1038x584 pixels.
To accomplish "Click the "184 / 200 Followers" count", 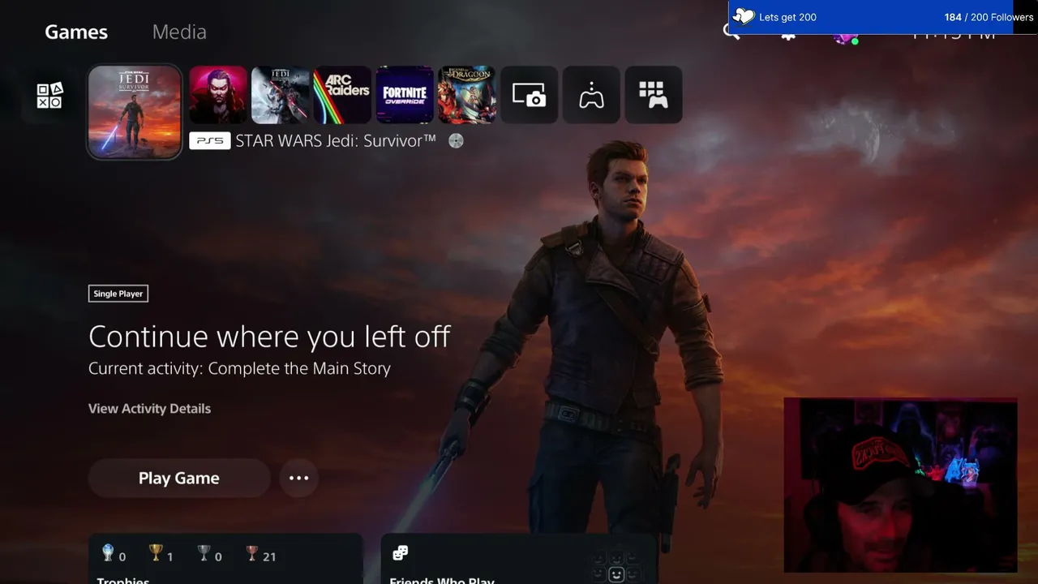I will tap(989, 17).
